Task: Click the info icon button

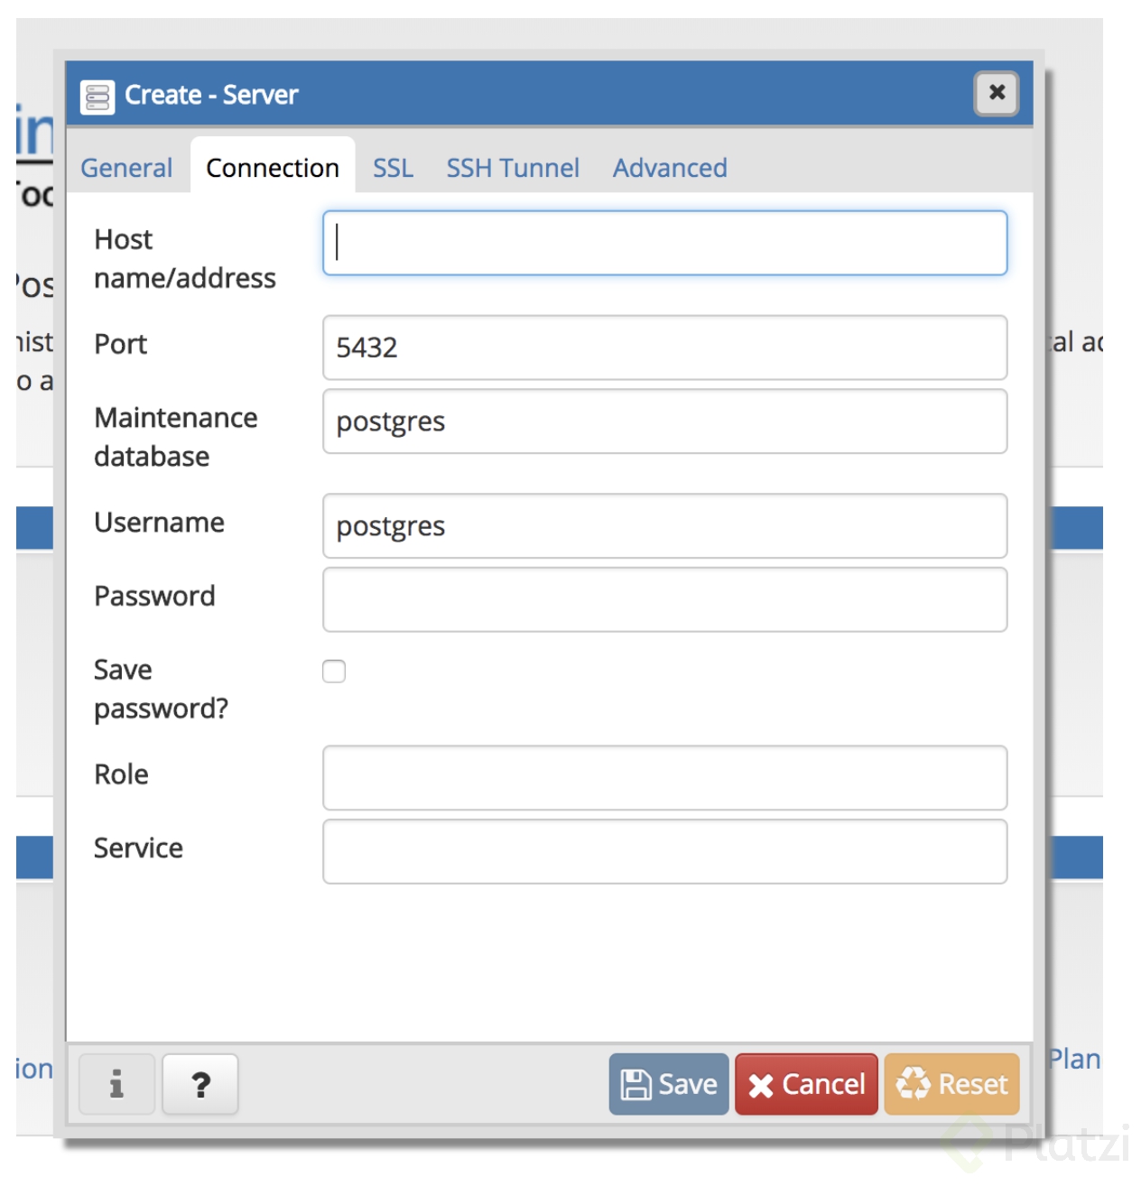Action: 116,1084
